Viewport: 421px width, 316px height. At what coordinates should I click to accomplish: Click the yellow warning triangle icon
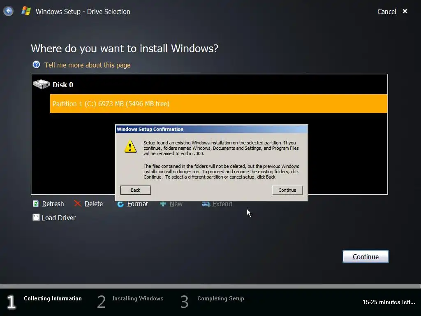(130, 146)
